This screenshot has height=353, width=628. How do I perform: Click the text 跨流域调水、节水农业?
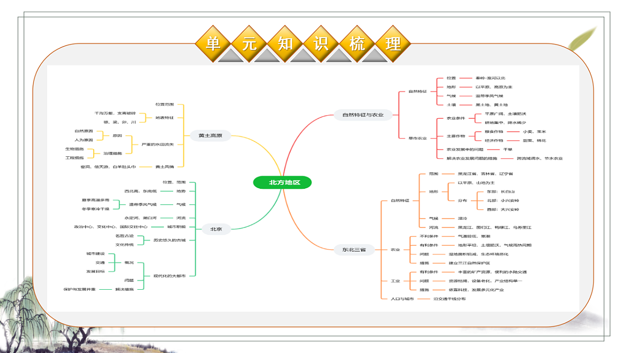click(540, 158)
